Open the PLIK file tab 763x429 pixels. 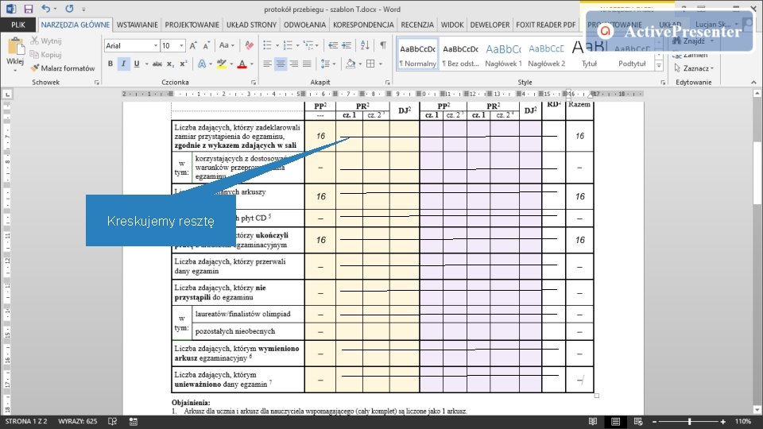pos(18,25)
